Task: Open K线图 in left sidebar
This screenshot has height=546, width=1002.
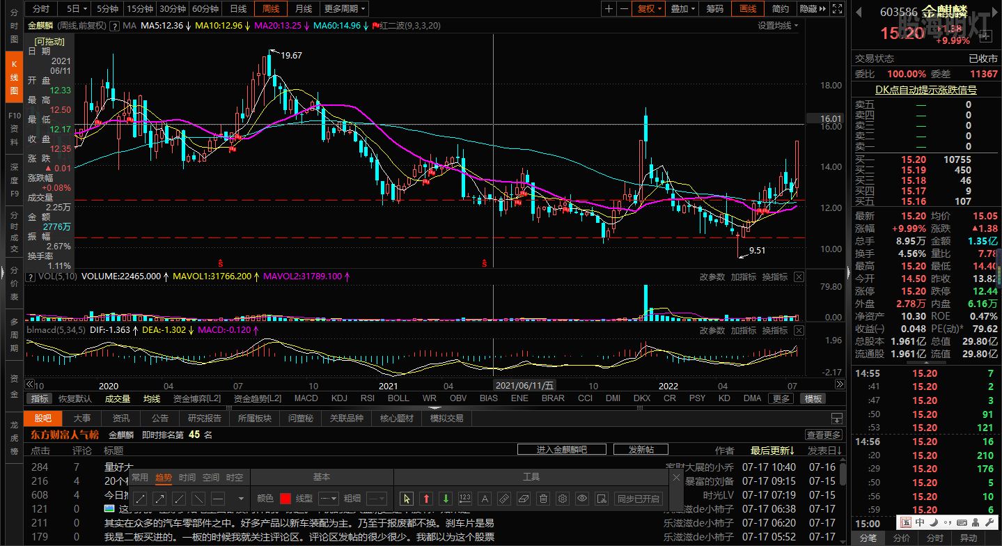Action: click(x=14, y=77)
